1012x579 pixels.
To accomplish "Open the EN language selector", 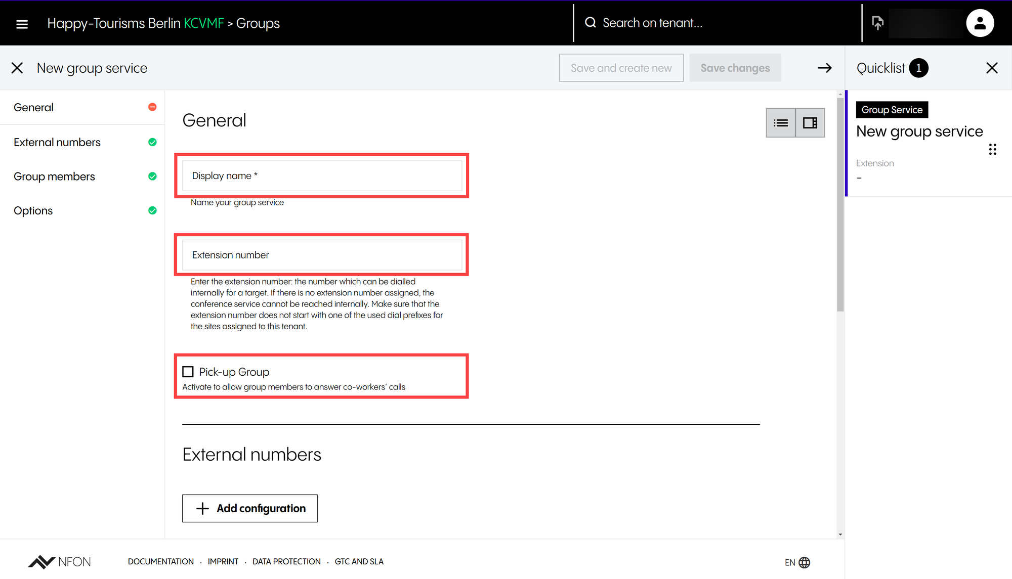I will [790, 562].
